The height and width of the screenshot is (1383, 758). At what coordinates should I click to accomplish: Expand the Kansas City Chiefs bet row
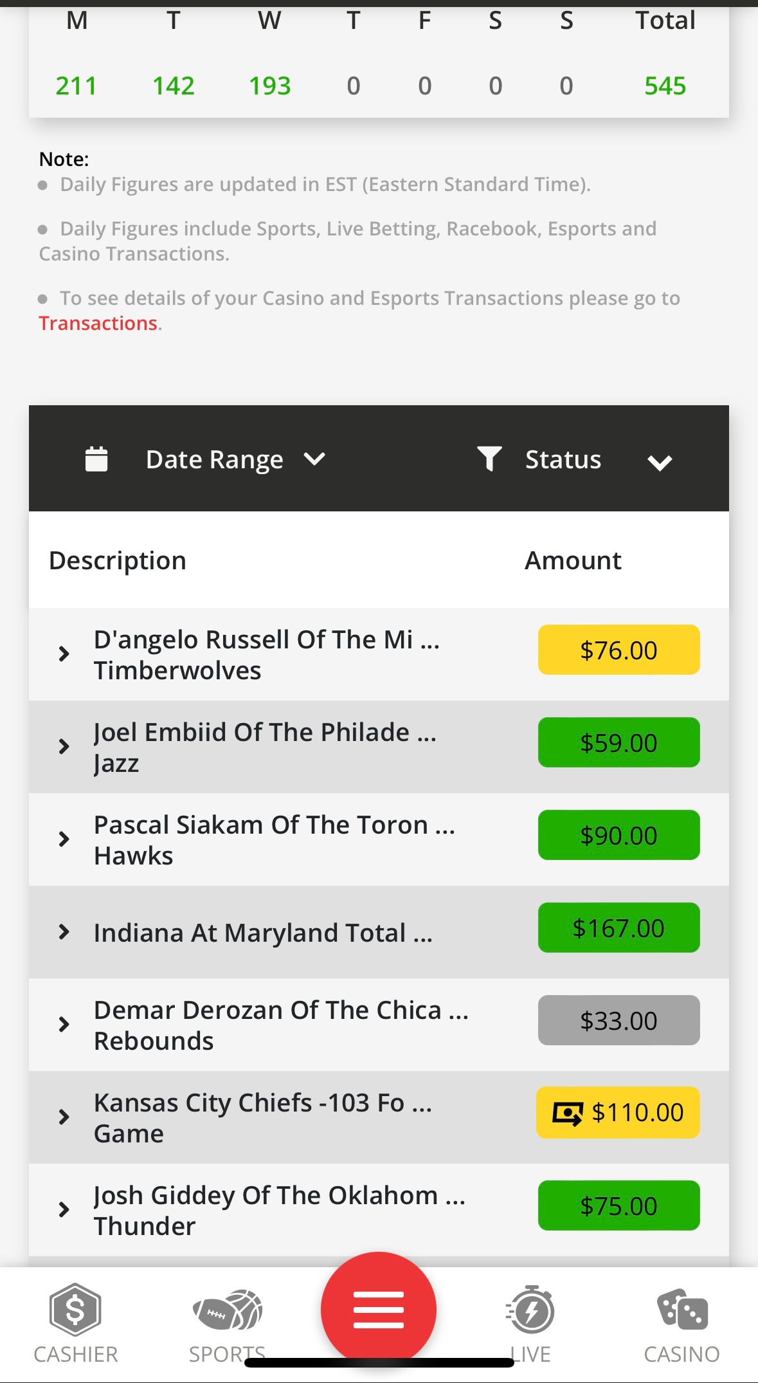(x=64, y=1117)
